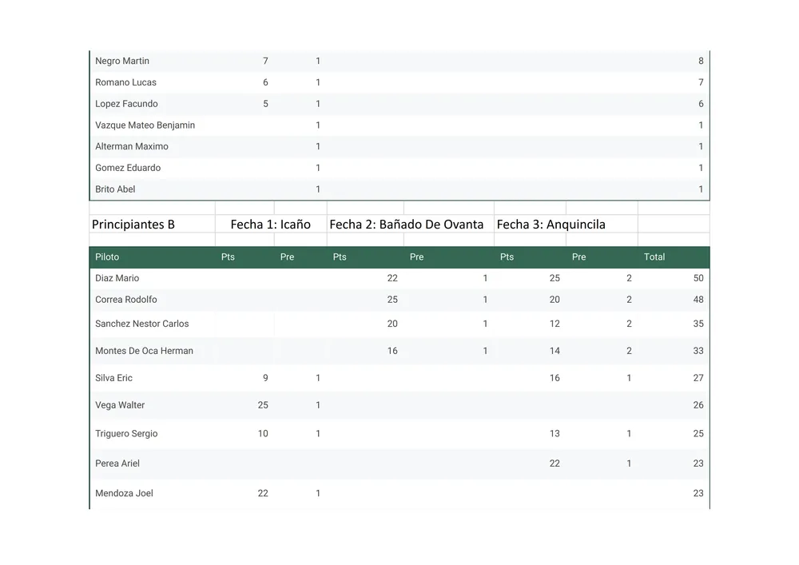Screen dimensions: 799x565
Task: Click the Principiantes B category heading
Action: pyautogui.click(x=133, y=225)
